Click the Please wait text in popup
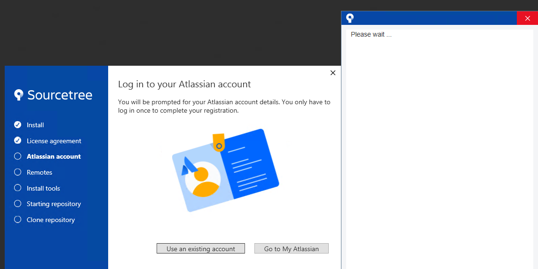 [x=371, y=34]
